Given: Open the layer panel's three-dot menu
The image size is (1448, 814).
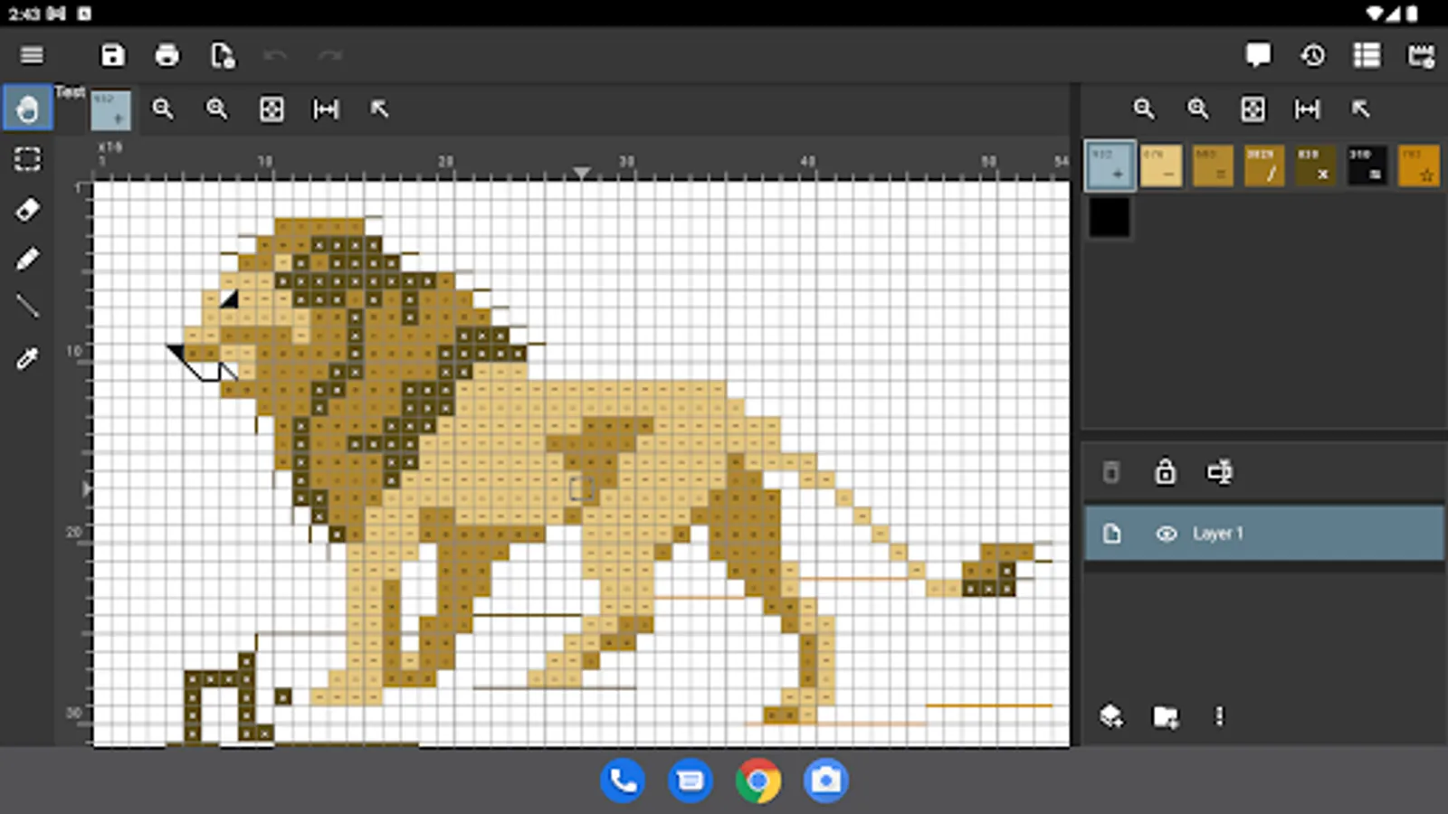Looking at the screenshot, I should tap(1219, 716).
